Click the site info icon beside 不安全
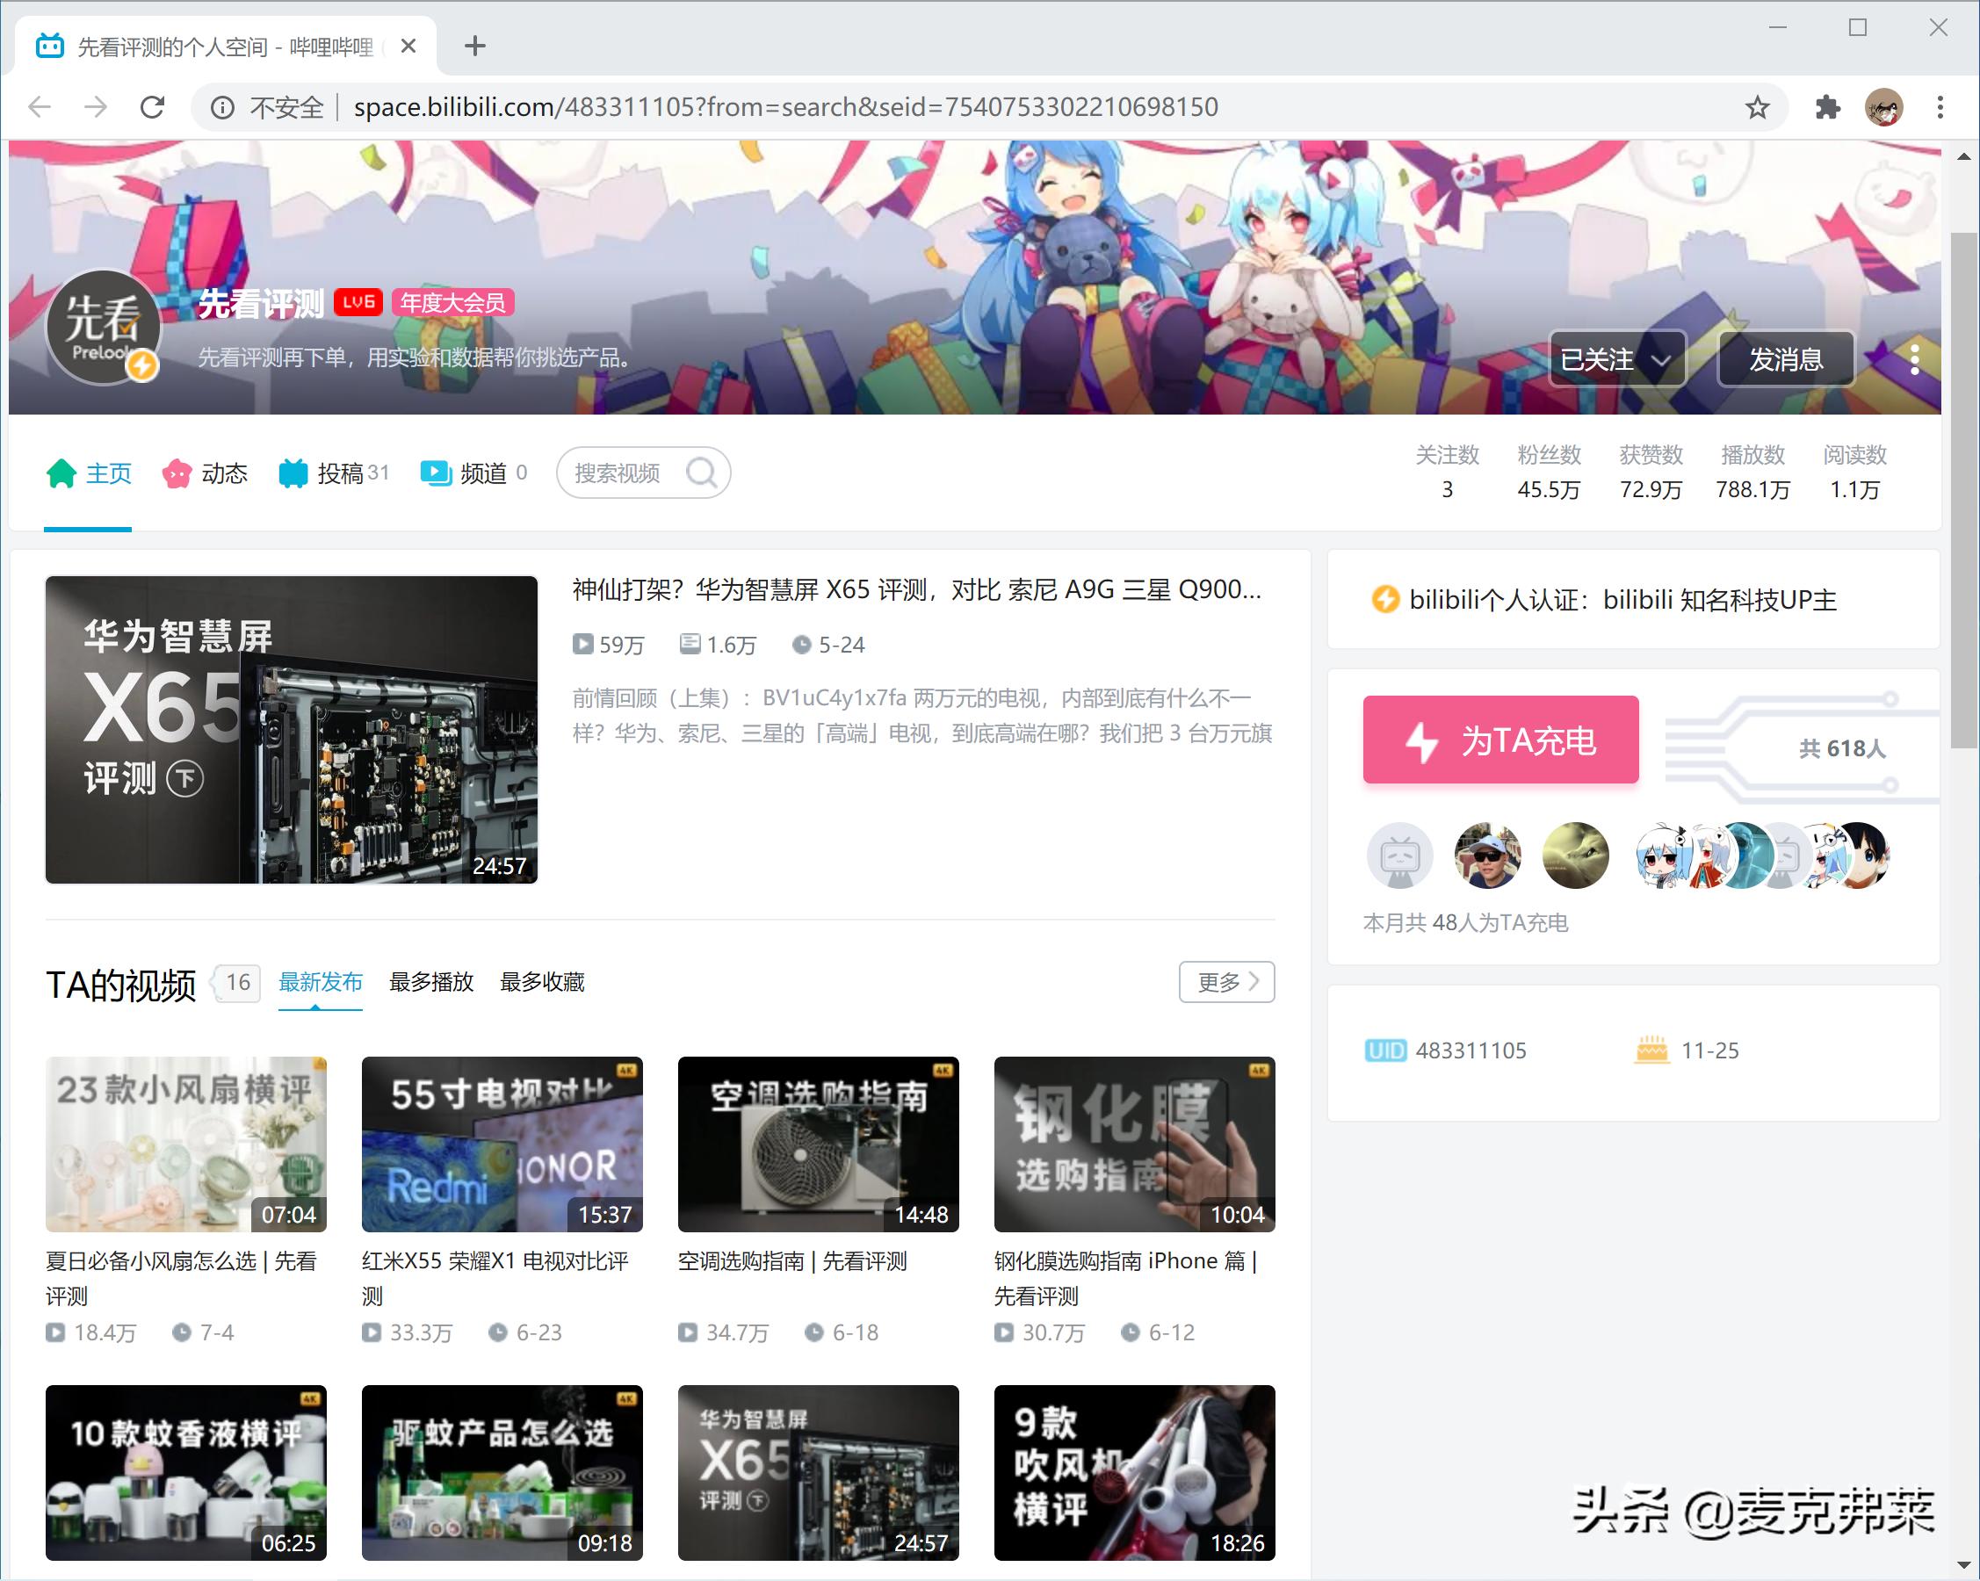1980x1581 pixels. pyautogui.click(x=221, y=107)
